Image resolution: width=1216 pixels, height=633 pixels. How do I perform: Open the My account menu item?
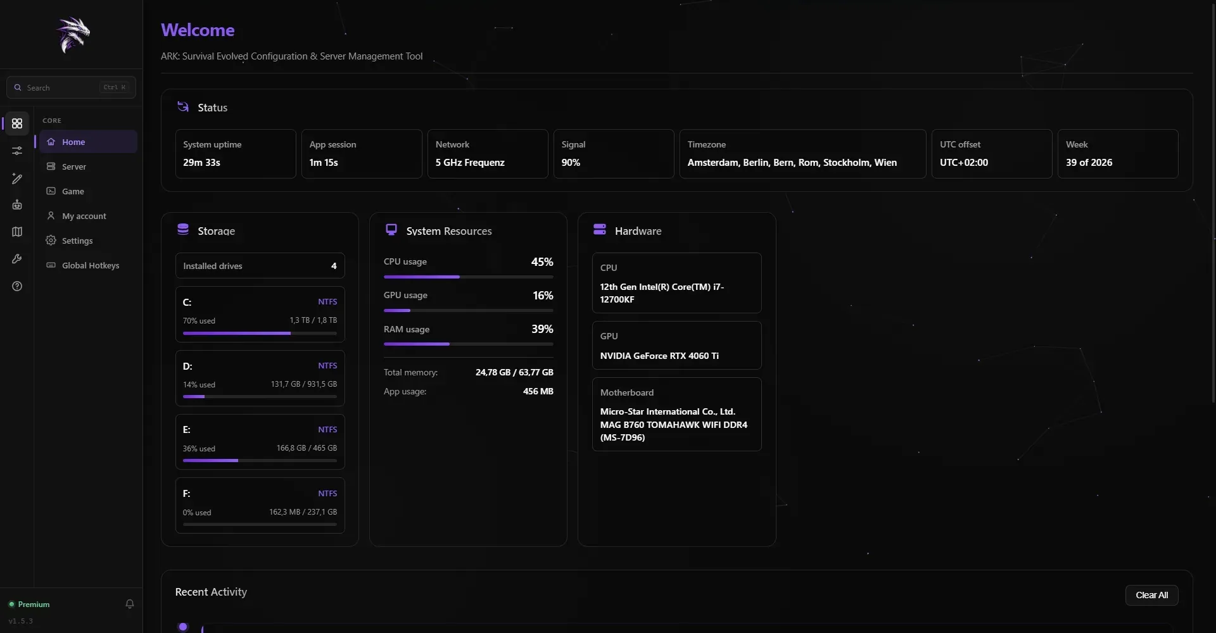[89, 216]
